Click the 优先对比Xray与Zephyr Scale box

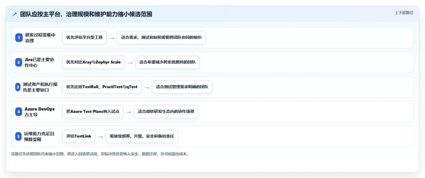(x=94, y=62)
